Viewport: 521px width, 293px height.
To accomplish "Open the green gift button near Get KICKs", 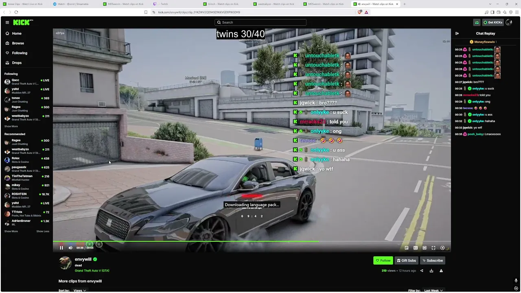I will [477, 22].
